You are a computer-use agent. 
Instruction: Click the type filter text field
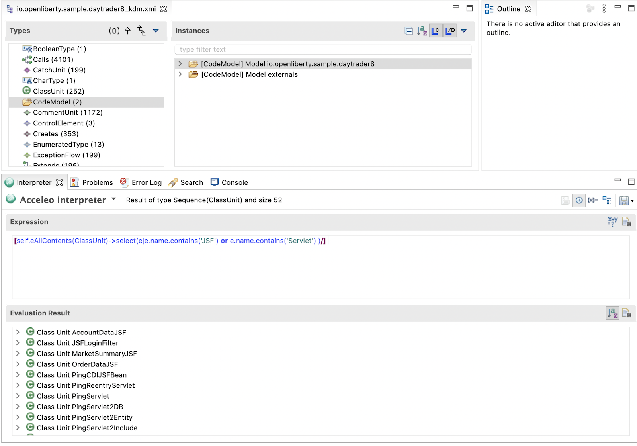point(322,49)
